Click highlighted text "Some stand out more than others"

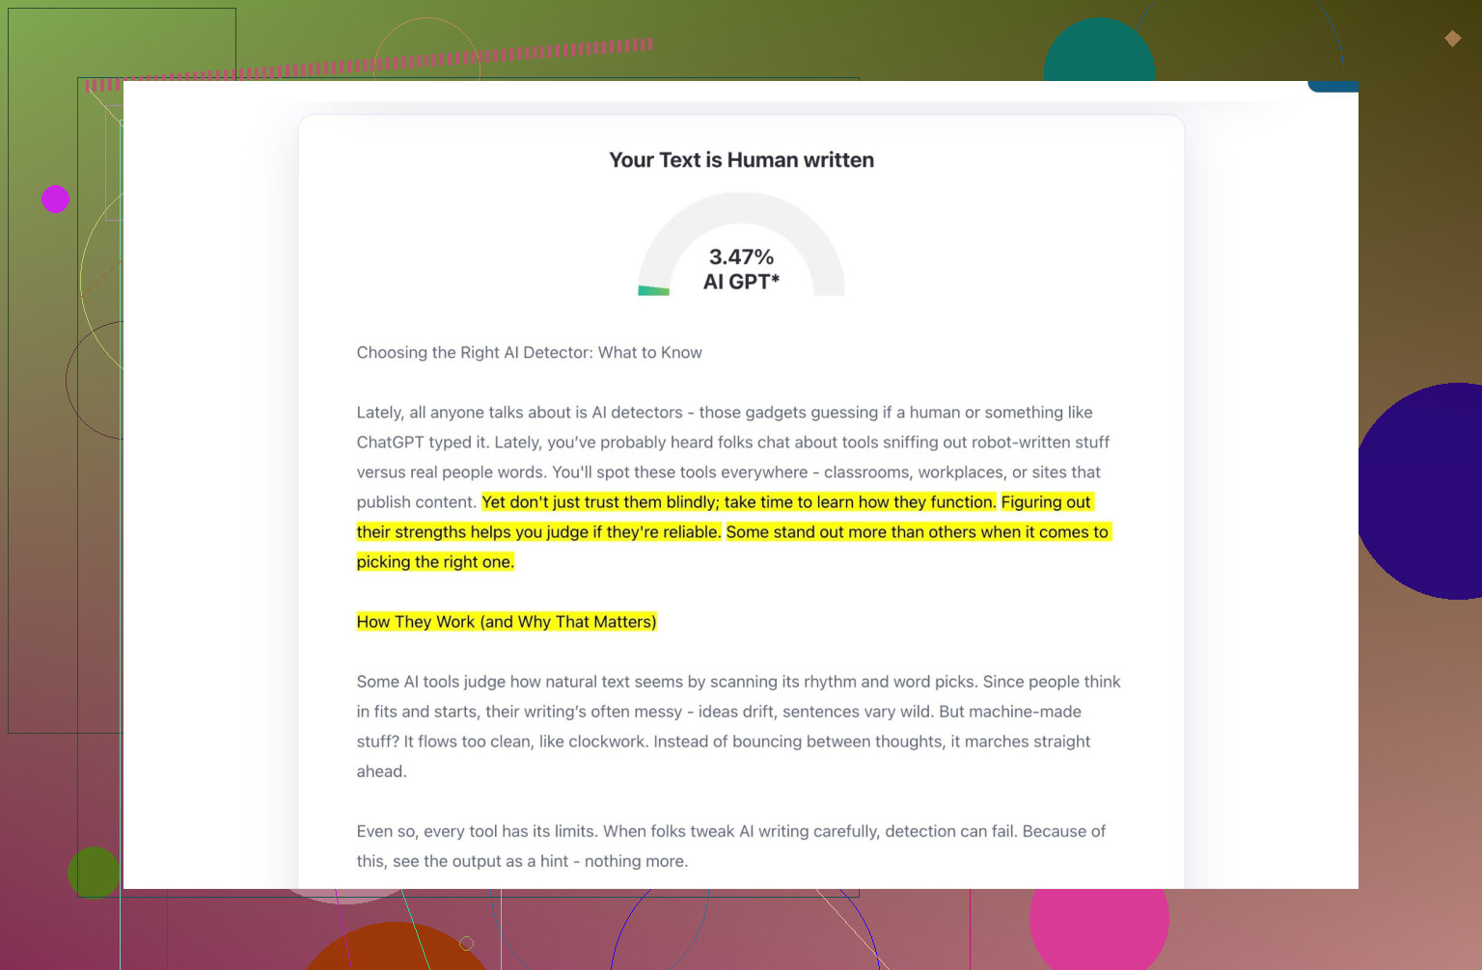[917, 532]
